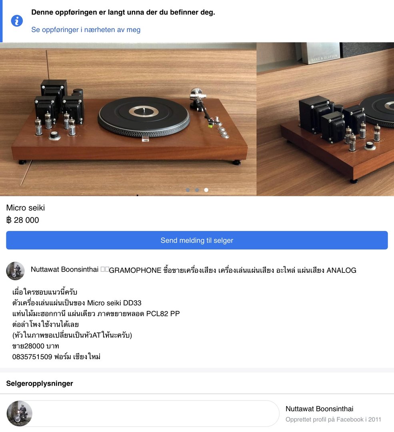
Task: Select the first carousel dot indicator
Action: click(x=188, y=190)
